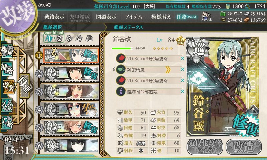Open the 補給 resupply sidebar icon
The image size is (267, 160).
click(x=7, y=69)
